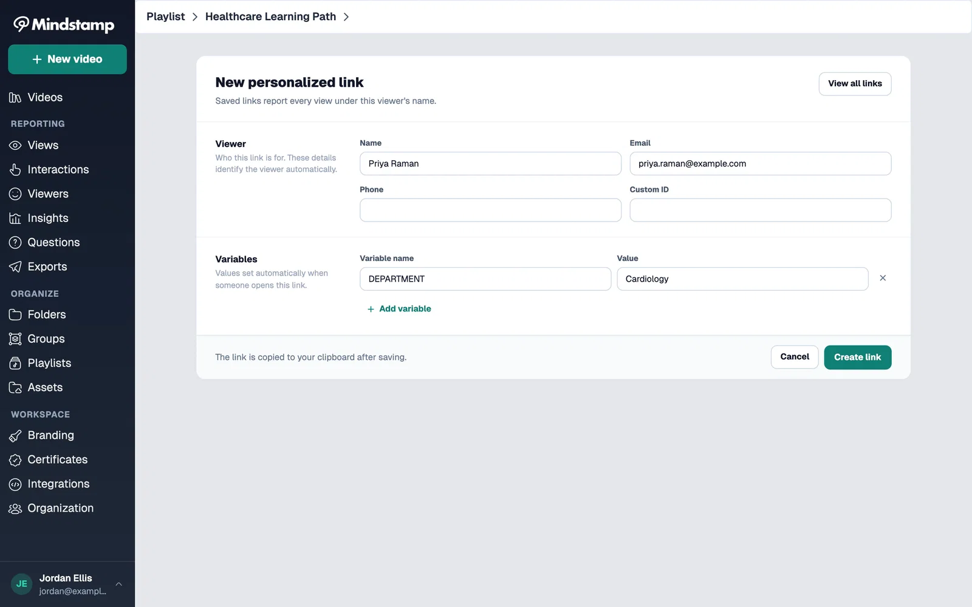This screenshot has height=607, width=972.
Task: Focus the Name field with Priya Raman
Action: coord(490,164)
